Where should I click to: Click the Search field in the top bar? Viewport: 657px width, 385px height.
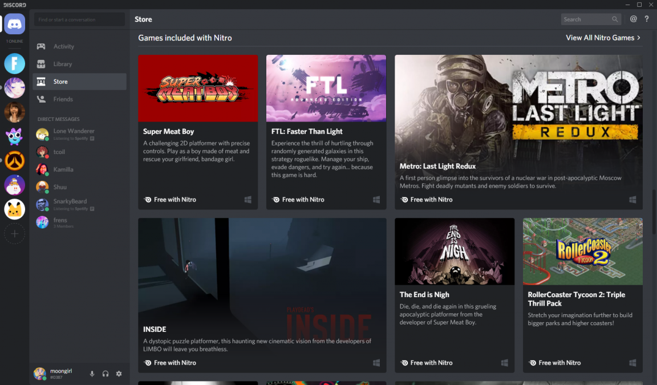coord(587,18)
